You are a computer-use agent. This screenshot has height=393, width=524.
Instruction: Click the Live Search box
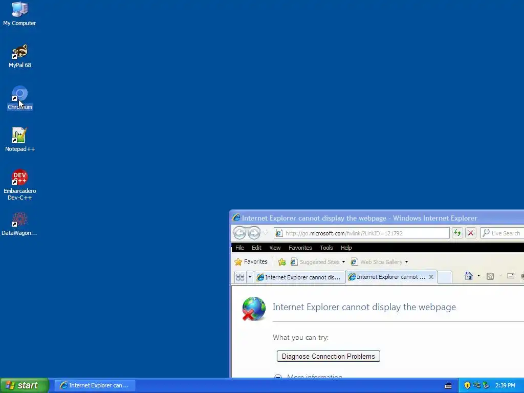pos(503,233)
